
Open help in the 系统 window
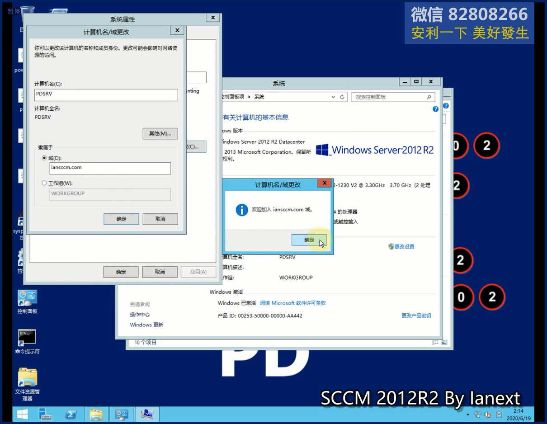(435, 109)
